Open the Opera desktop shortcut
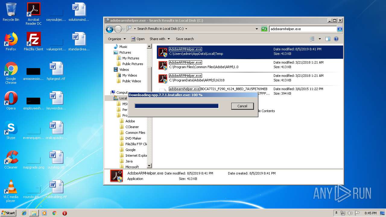The height and width of the screenshot is (217, 386). [11, 101]
